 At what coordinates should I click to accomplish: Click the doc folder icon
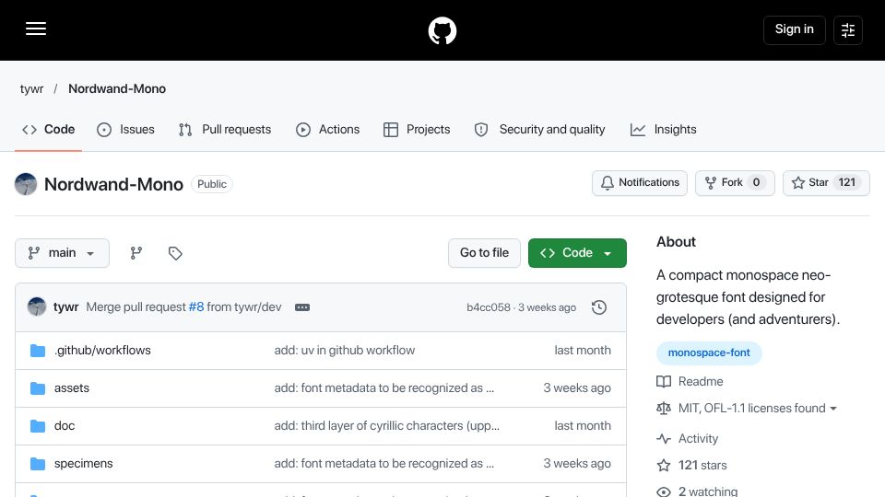(38, 426)
